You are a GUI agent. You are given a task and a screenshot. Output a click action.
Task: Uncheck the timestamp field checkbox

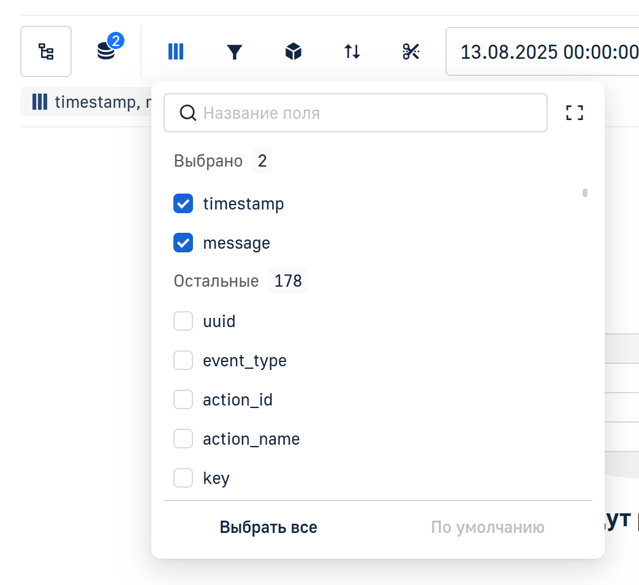pyautogui.click(x=183, y=203)
